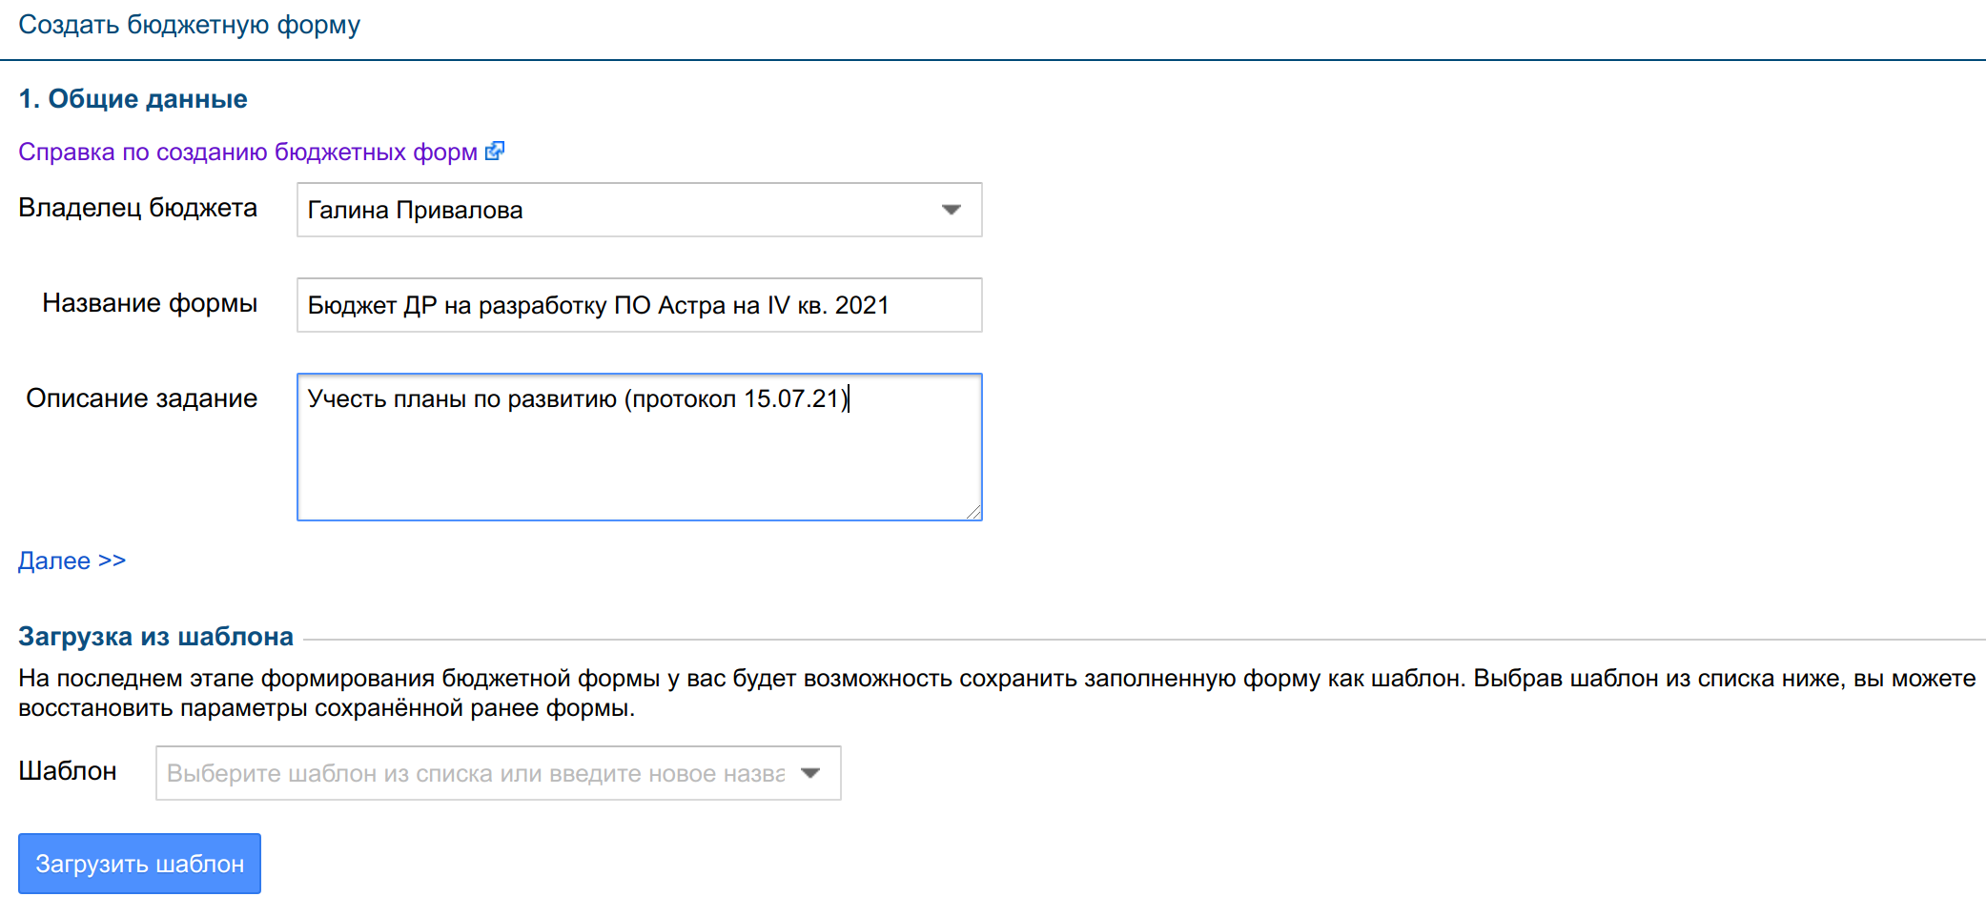
Task: Click the 'Владелец бюджета' label
Action: point(137,208)
